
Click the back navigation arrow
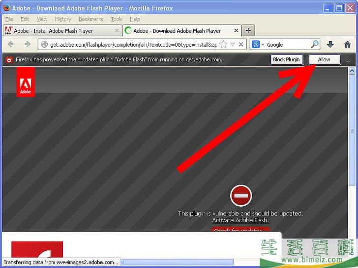(10, 44)
